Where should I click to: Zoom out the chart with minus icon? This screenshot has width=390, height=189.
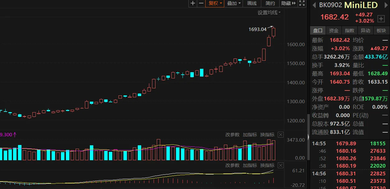tap(201, 3)
